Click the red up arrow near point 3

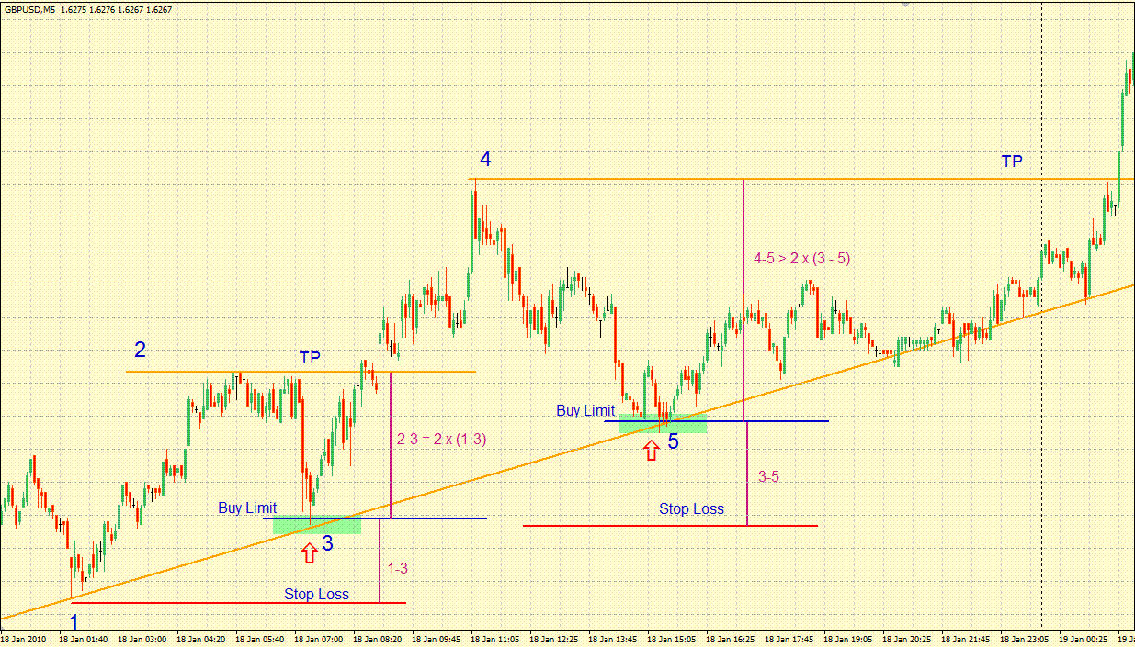tap(310, 552)
